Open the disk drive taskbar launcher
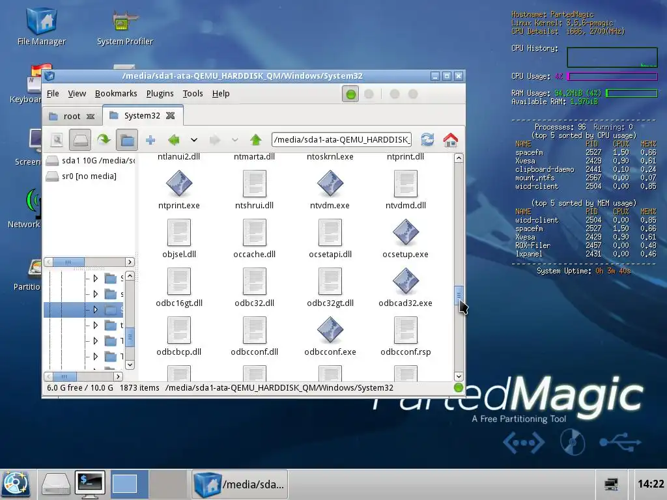Screen dimensions: 667x500 [55, 484]
